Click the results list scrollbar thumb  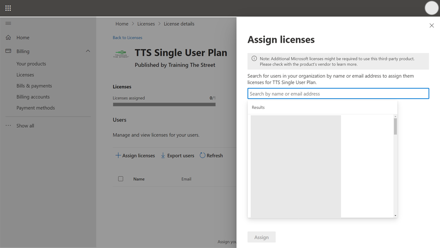pos(396,126)
